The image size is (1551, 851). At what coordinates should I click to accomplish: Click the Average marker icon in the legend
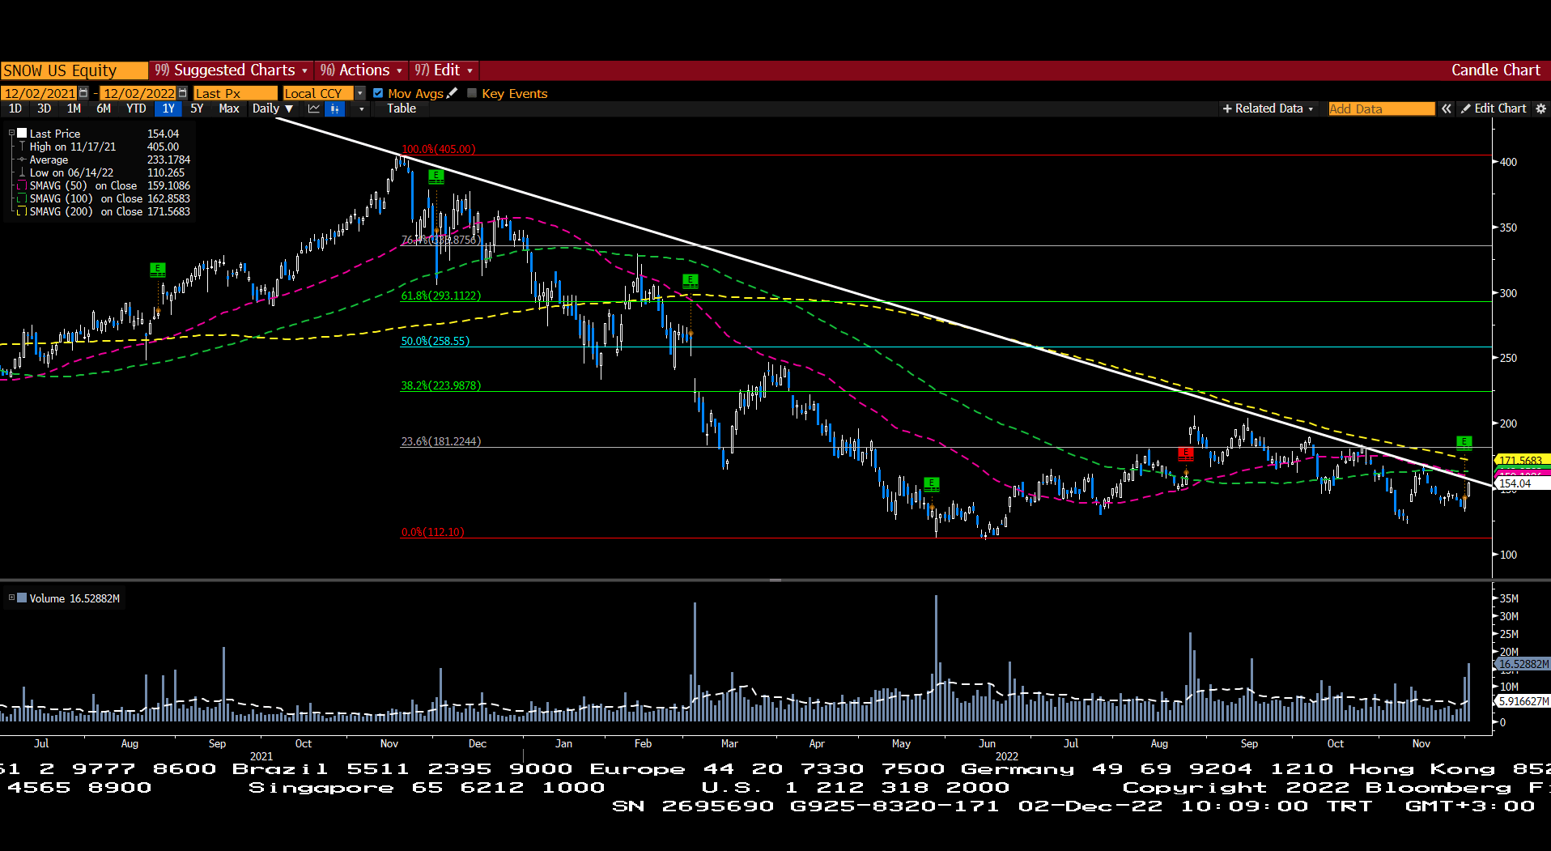(23, 160)
